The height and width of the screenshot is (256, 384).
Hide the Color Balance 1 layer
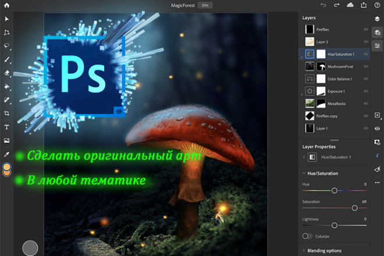point(366,79)
